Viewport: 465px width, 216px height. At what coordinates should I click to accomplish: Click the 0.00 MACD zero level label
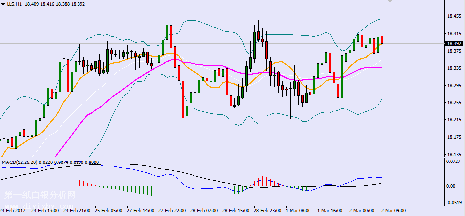(x=451, y=186)
